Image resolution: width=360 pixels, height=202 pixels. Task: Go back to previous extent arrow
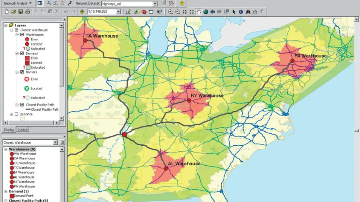point(212,12)
